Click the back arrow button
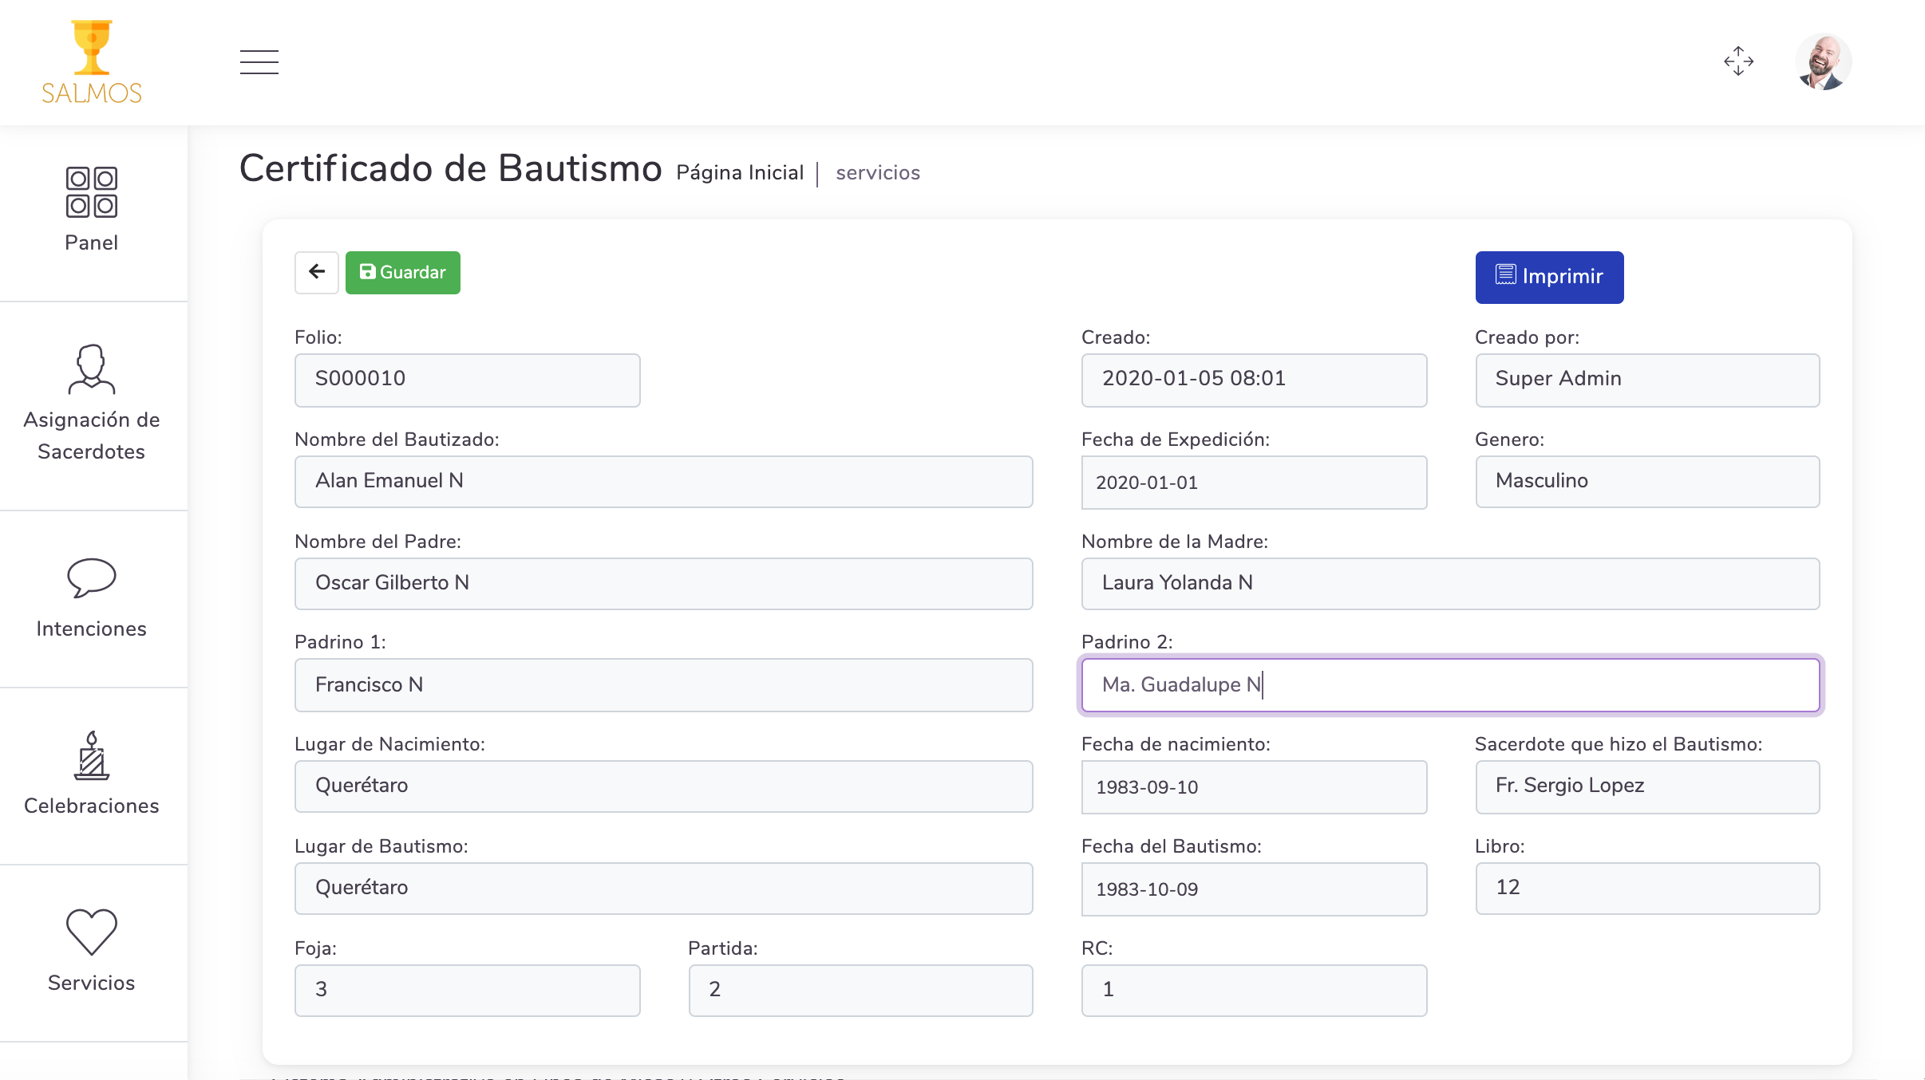 pos(317,272)
